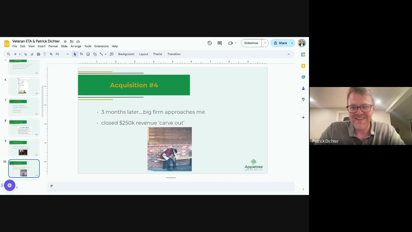
Task: Select the Line tool
Action: pos(101,54)
